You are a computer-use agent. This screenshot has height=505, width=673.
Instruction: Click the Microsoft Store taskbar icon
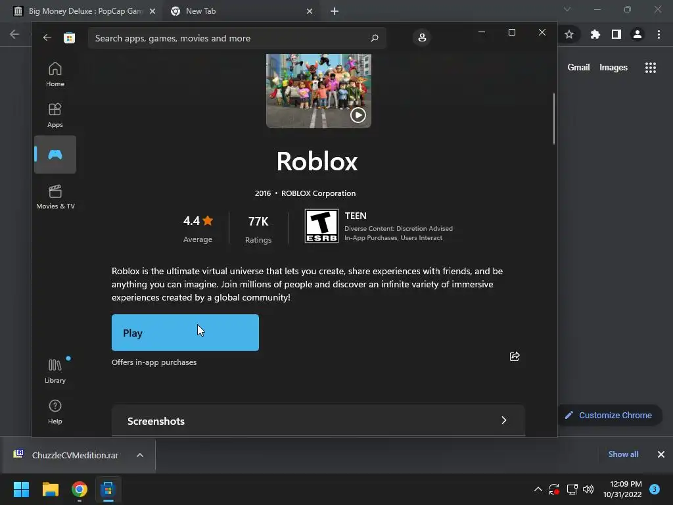click(x=108, y=489)
